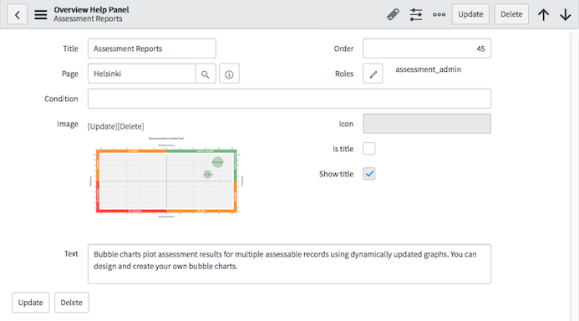579x321 pixels.
Task: Click the vertical scrollbar on the right
Action: coord(574,176)
